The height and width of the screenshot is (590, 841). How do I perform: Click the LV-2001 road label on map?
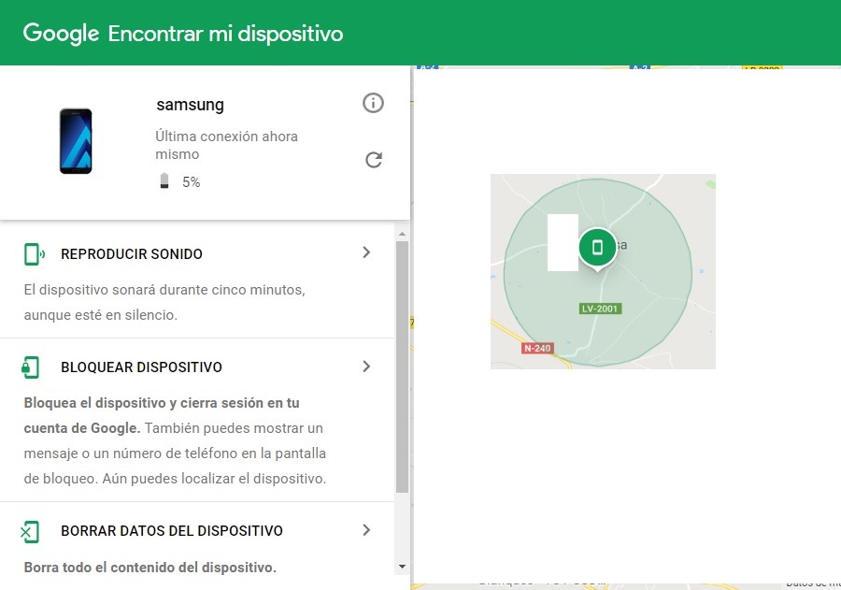click(x=600, y=309)
